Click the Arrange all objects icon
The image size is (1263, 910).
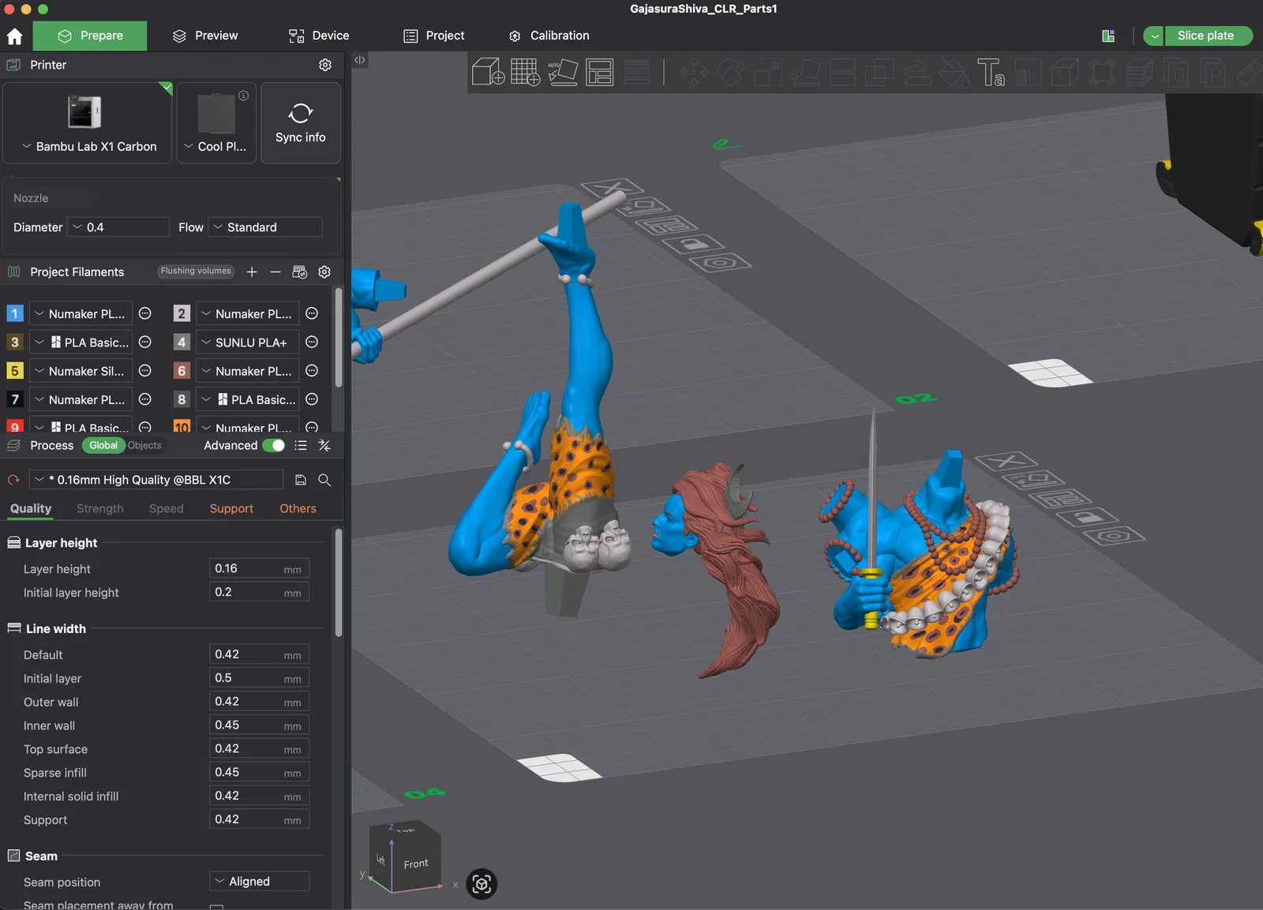pos(600,72)
